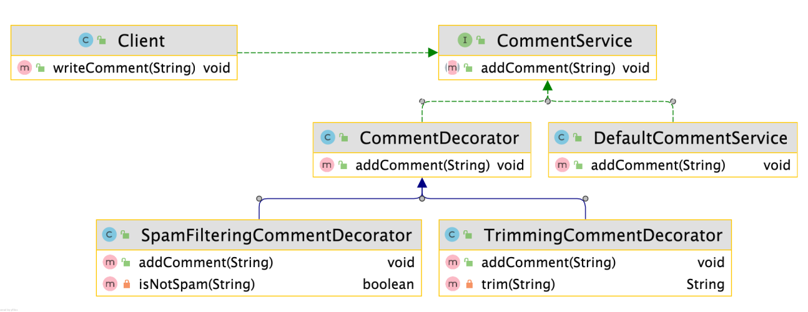Click the SpamFilteringCommentDecorator class icon
The image size is (808, 312).
[110, 235]
